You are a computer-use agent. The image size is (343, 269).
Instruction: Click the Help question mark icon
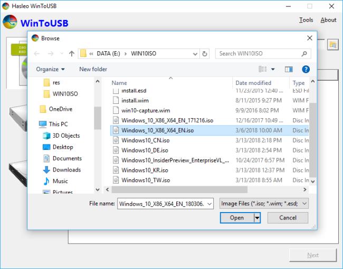point(306,69)
